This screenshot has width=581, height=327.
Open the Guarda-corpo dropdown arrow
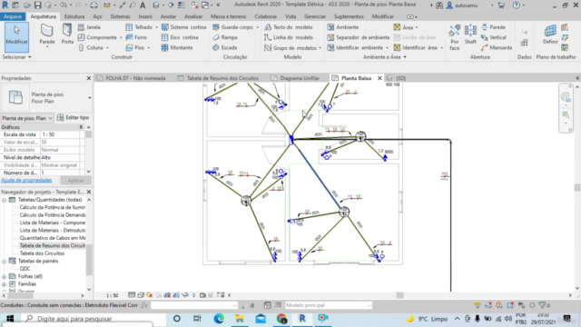pos(257,27)
